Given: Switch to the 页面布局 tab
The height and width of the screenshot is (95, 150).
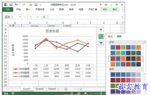Looking at the screenshot, I should click(40, 9).
